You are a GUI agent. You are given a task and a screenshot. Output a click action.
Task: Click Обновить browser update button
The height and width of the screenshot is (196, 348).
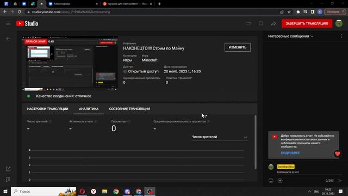(334, 12)
